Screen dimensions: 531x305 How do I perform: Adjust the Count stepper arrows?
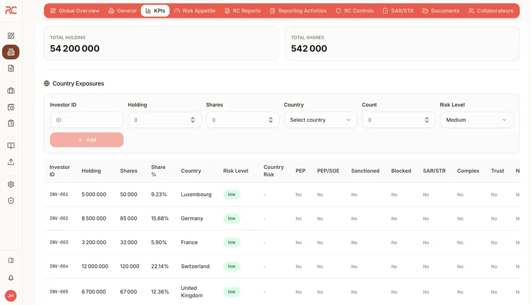pos(426,120)
